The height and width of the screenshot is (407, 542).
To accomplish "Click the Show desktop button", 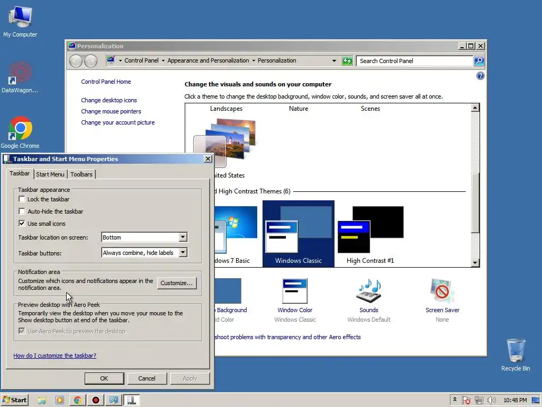I will [x=536, y=401].
